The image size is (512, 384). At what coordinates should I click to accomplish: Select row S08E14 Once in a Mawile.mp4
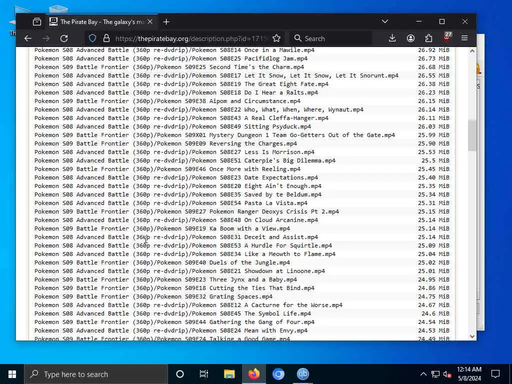(241, 50)
